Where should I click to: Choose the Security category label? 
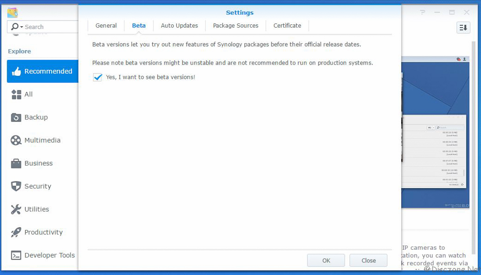(38, 186)
